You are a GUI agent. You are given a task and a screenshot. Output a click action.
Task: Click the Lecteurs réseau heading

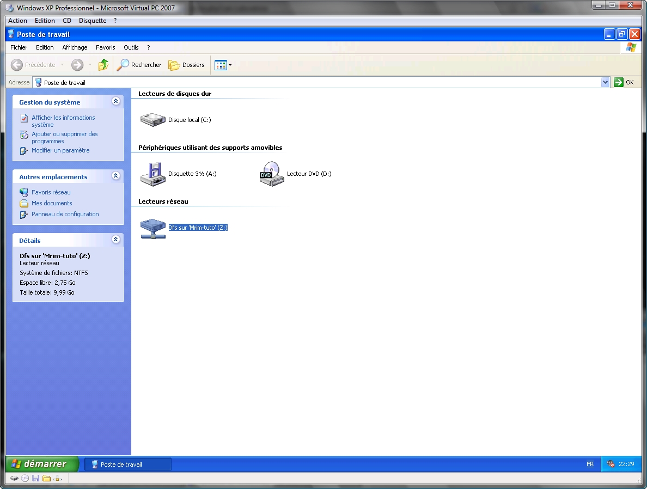(x=163, y=201)
